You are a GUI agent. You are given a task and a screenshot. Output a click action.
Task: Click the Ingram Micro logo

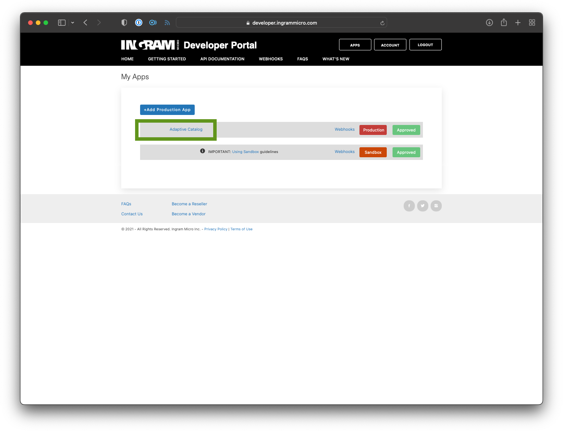point(150,45)
